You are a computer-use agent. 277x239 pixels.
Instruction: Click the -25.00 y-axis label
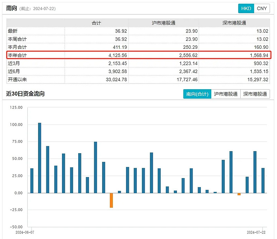(x=16, y=210)
